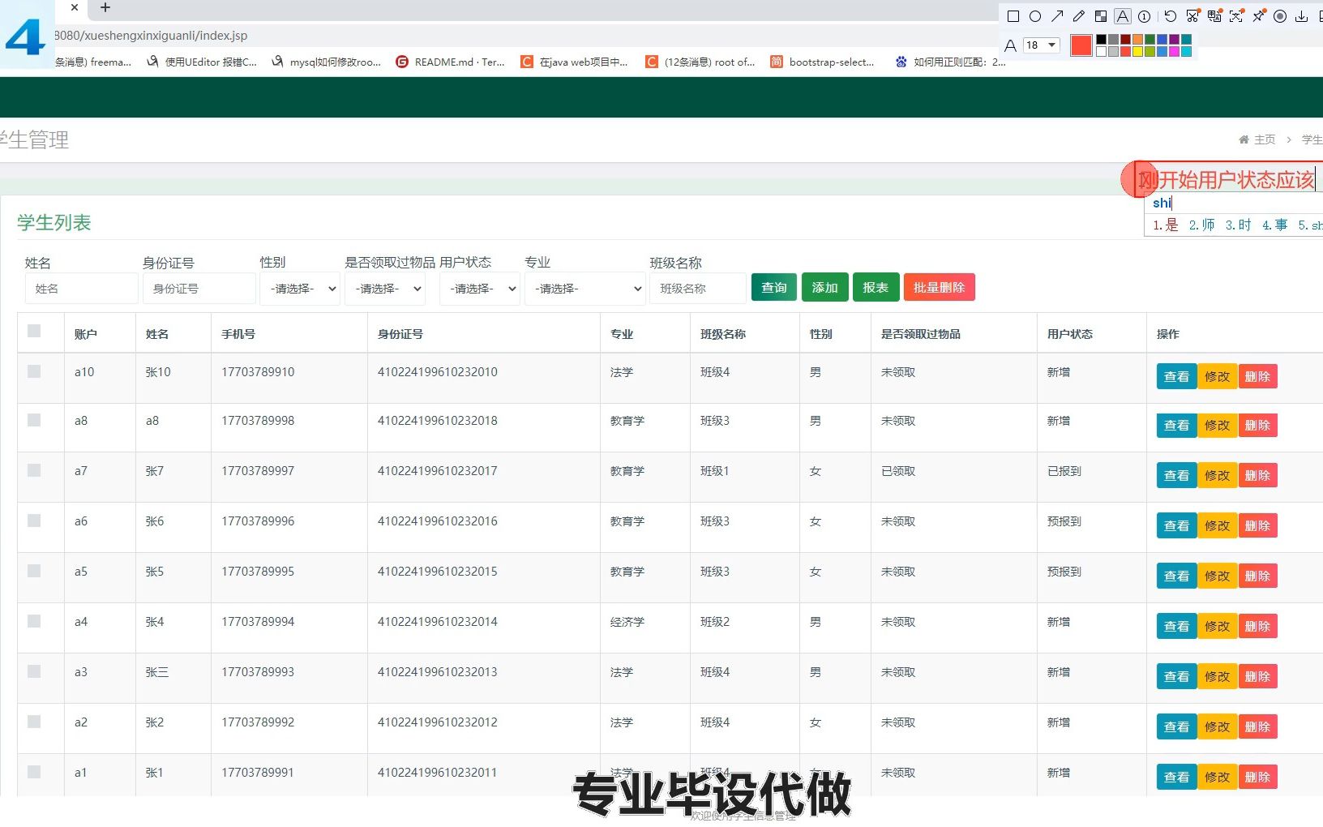The height and width of the screenshot is (827, 1323).
Task: Activate the step-number annotation tool
Action: pyautogui.click(x=1144, y=16)
